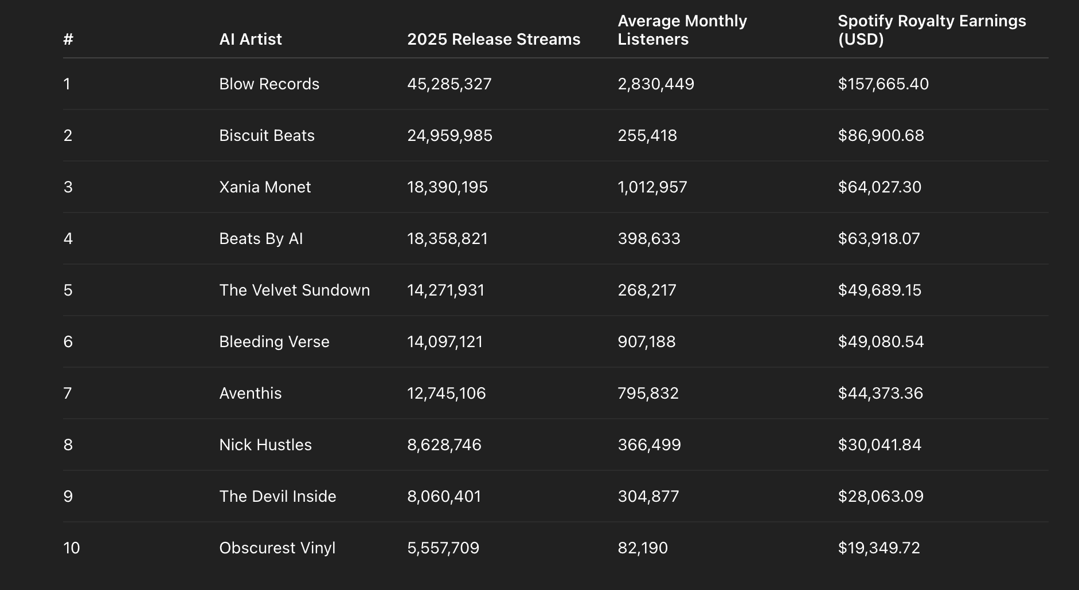1079x590 pixels.
Task: Open the Biscuit Beats artist row
Action: click(267, 135)
